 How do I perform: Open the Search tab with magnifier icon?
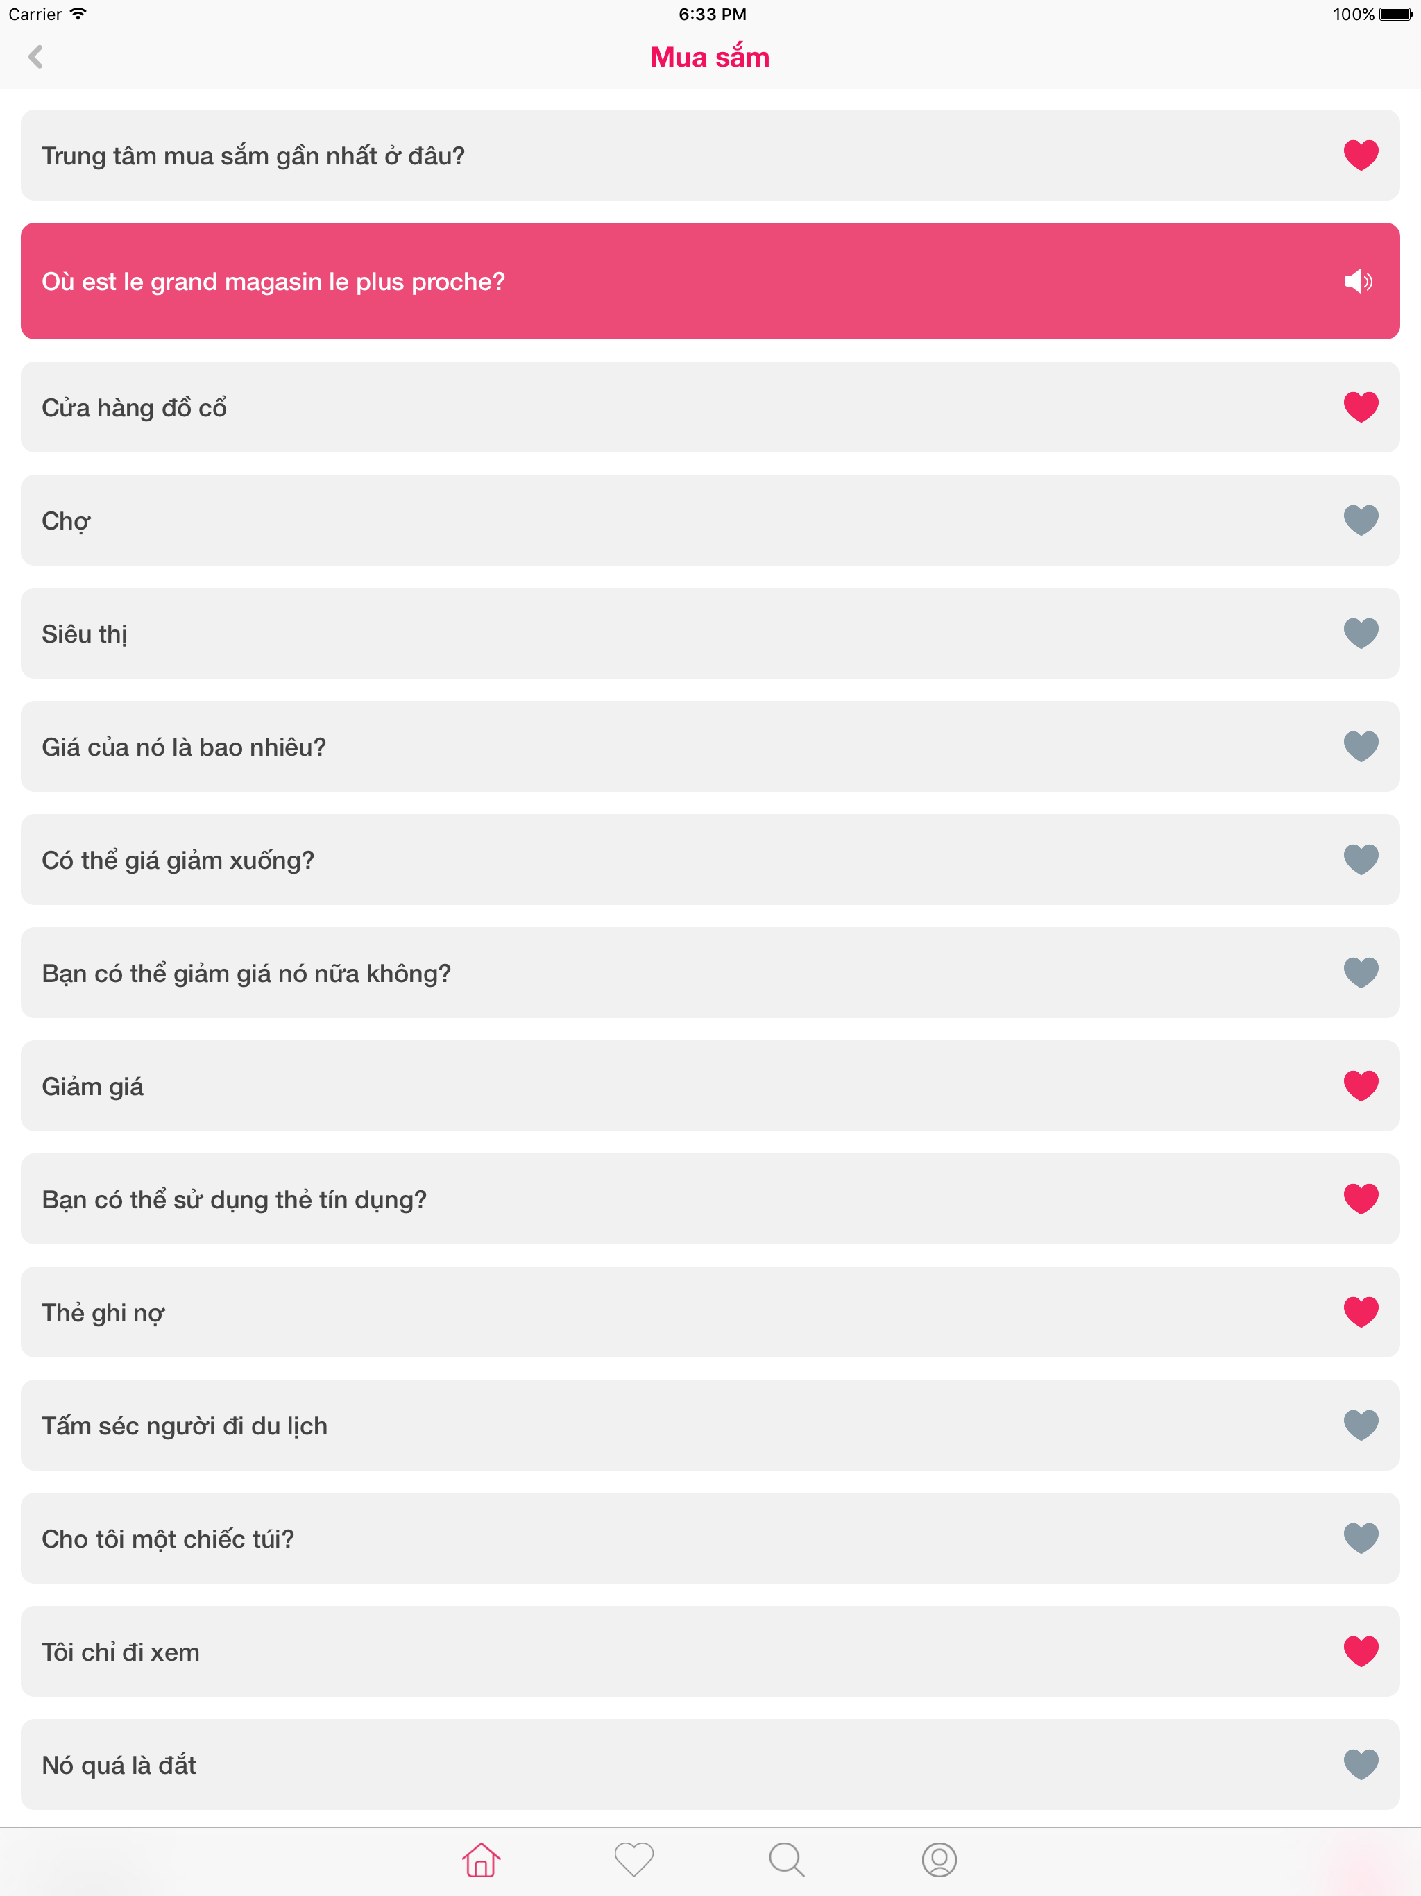point(786,1860)
